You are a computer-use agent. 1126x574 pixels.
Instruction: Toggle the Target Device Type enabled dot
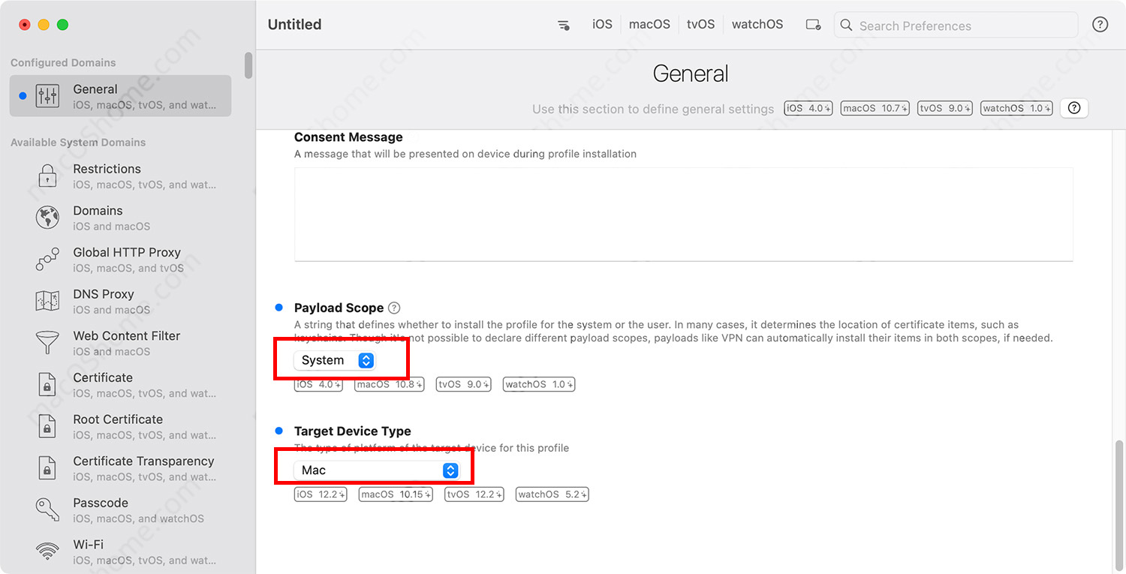(279, 431)
